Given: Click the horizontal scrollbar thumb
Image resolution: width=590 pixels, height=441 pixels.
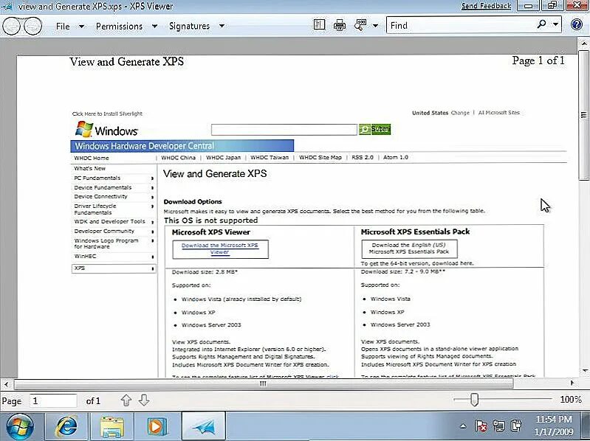Looking at the screenshot, I should point(264,383).
